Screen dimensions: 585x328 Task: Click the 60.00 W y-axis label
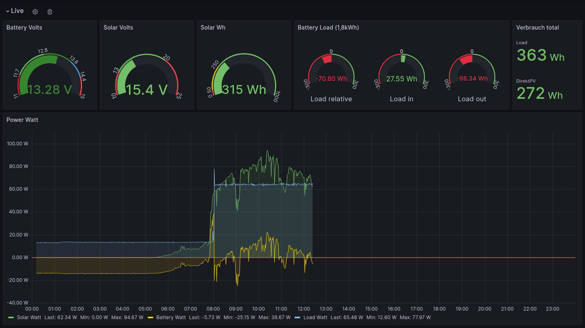(x=19, y=189)
